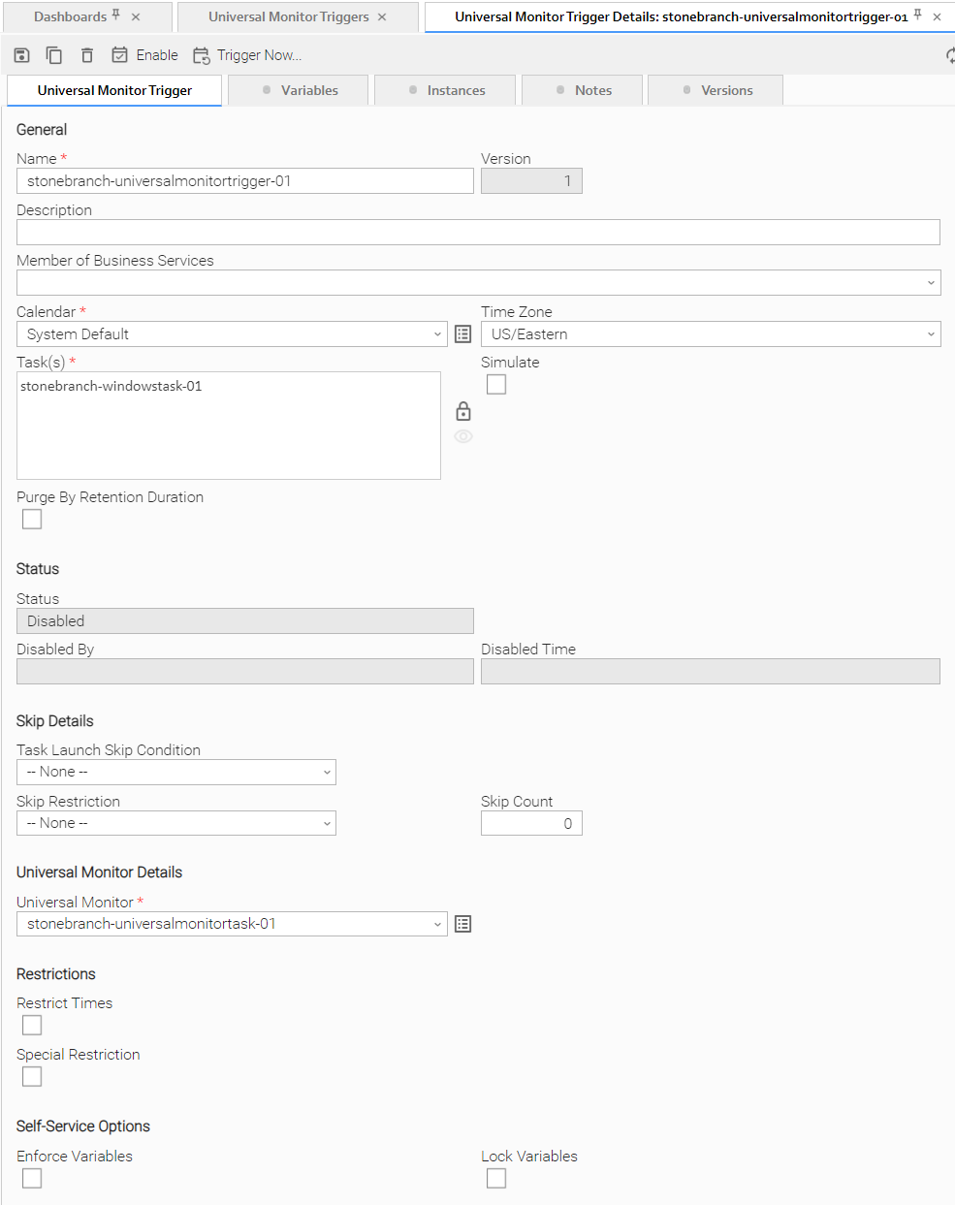Click the Trigger Now... button
Screen dimensions: 955x1205
pyautogui.click(x=247, y=55)
